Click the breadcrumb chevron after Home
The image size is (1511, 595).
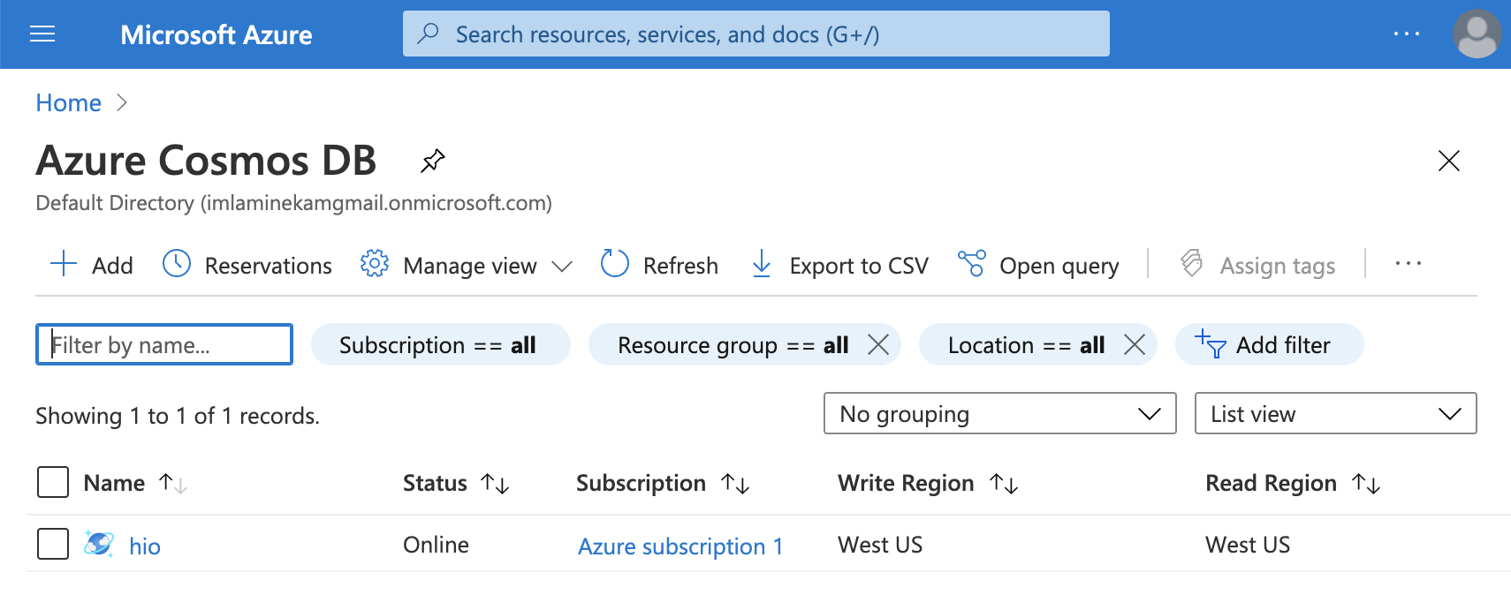point(122,103)
